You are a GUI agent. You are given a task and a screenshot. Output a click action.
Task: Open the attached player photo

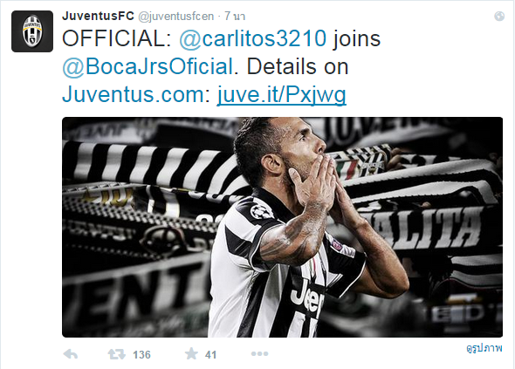pyautogui.click(x=283, y=227)
